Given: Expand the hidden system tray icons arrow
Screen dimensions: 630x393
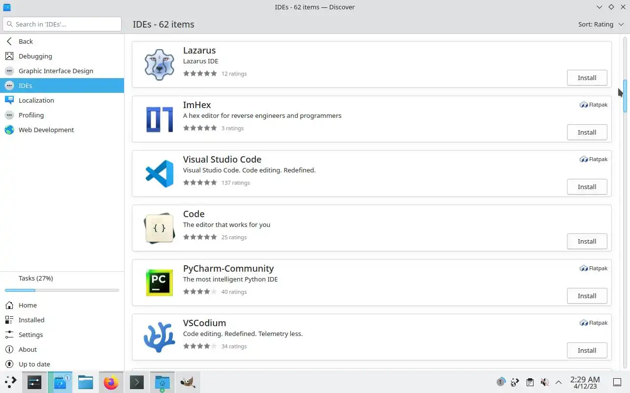Looking at the screenshot, I should pyautogui.click(x=559, y=382).
